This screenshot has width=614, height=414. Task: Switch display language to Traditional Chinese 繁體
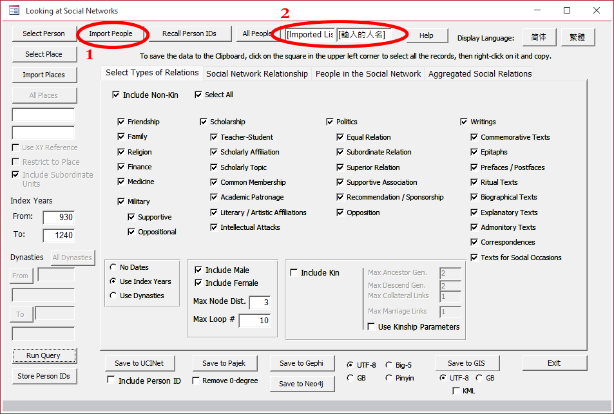pos(577,37)
